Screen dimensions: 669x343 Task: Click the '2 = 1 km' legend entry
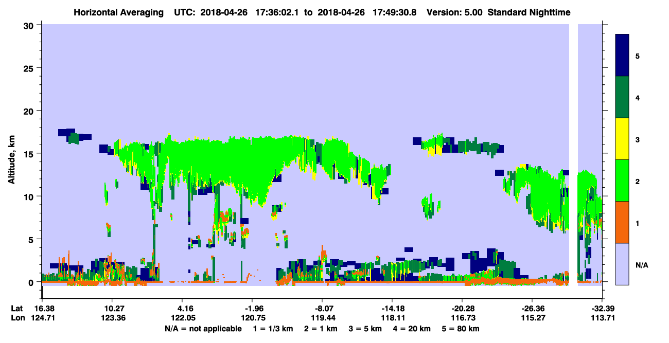(x=321, y=329)
